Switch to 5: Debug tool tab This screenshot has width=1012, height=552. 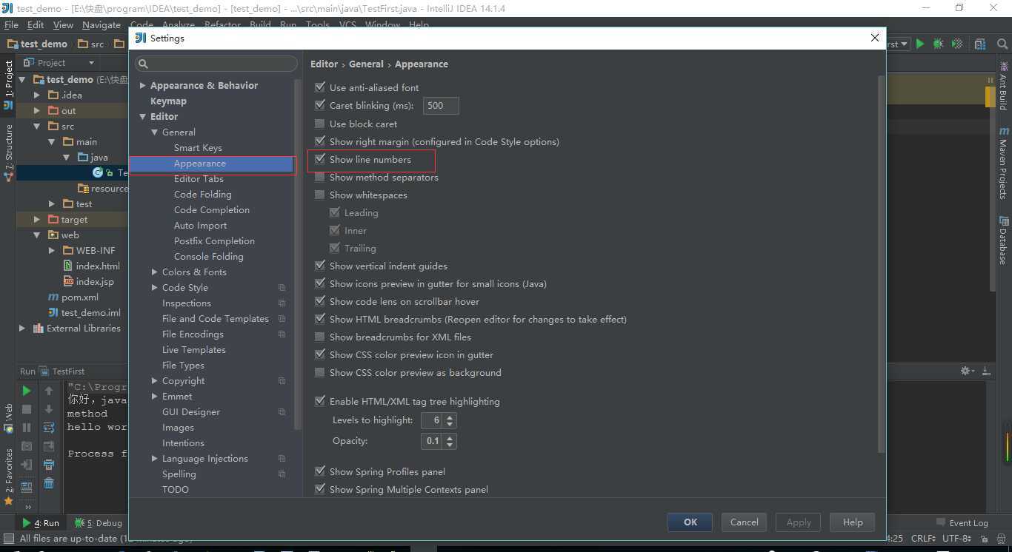click(98, 522)
